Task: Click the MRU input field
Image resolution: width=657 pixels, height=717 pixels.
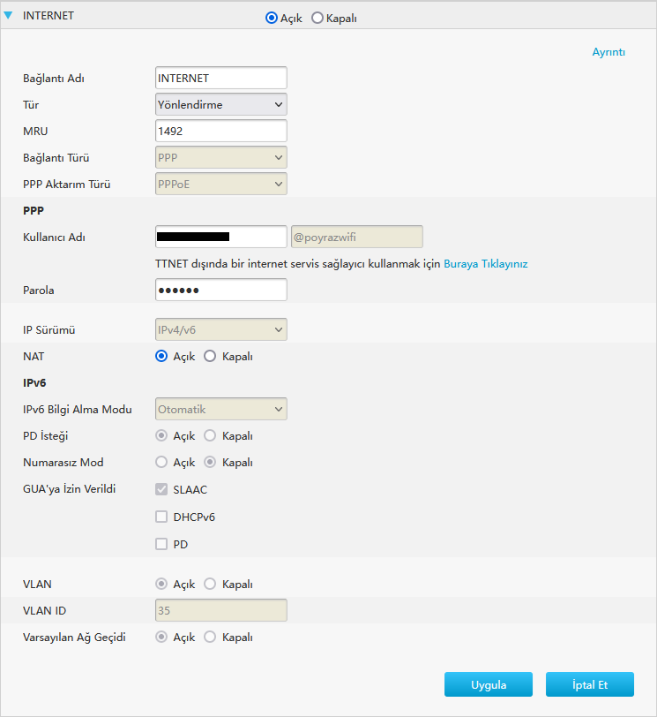Action: [x=221, y=131]
